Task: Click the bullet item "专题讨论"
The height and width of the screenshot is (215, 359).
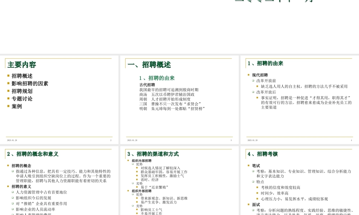Action: coord(22,99)
